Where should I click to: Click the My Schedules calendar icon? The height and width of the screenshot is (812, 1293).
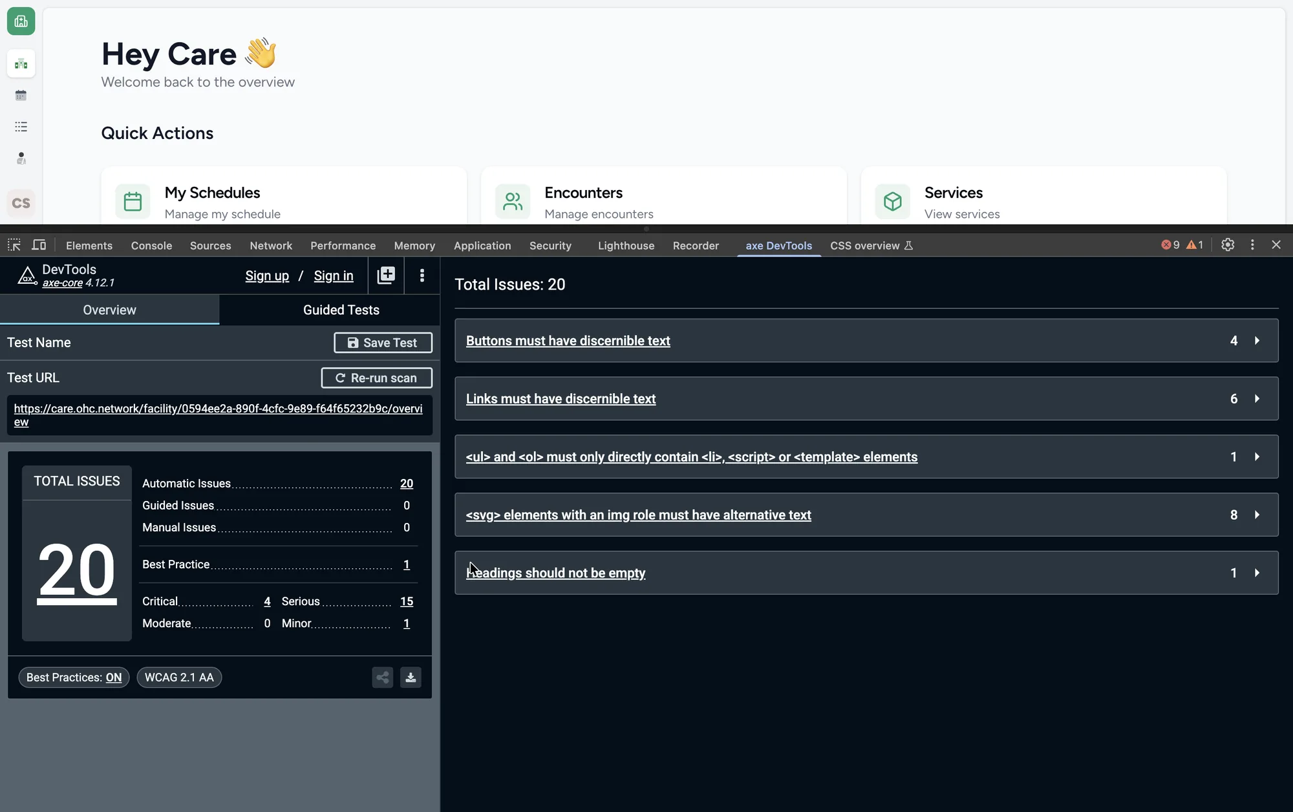click(133, 202)
